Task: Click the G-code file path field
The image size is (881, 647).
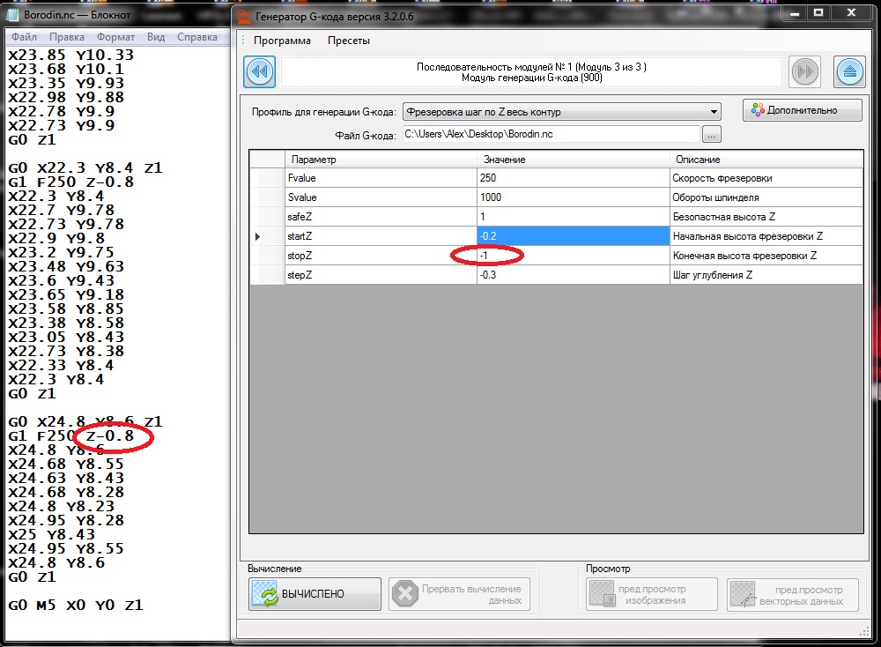Action: (x=552, y=134)
